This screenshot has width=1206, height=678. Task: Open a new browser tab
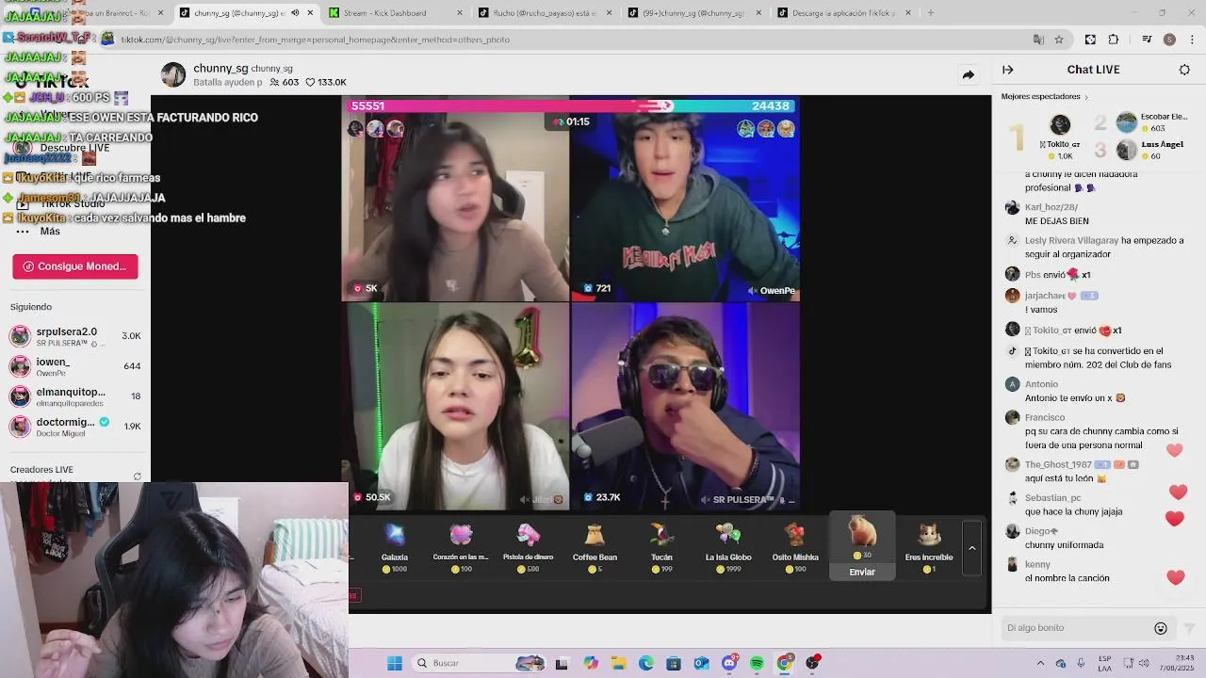[930, 13]
